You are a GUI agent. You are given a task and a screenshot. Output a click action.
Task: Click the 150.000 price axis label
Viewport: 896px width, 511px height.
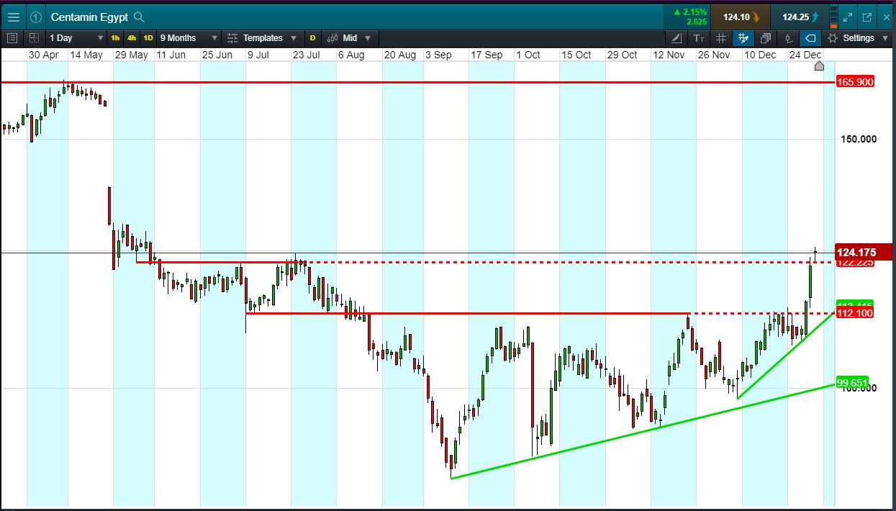point(859,139)
